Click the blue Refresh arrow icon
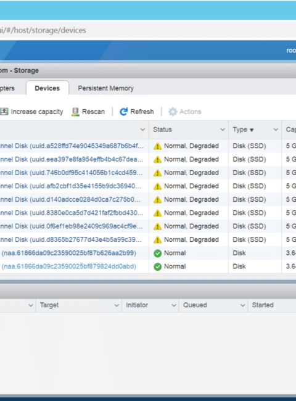Image resolution: width=296 pixels, height=401 pixels. pyautogui.click(x=124, y=112)
